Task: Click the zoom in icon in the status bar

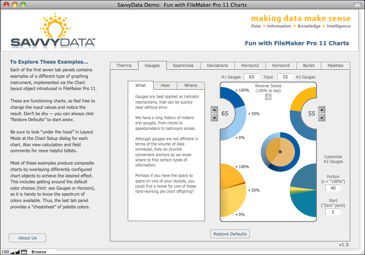Action: (x=18, y=252)
